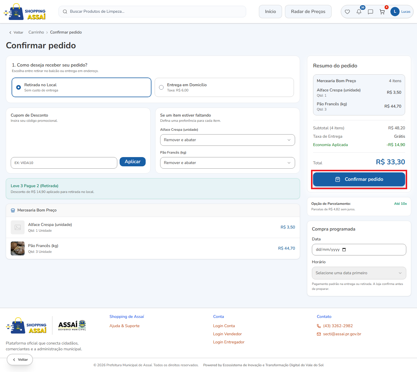Click the calendar icon in Data field

pyautogui.click(x=344, y=250)
